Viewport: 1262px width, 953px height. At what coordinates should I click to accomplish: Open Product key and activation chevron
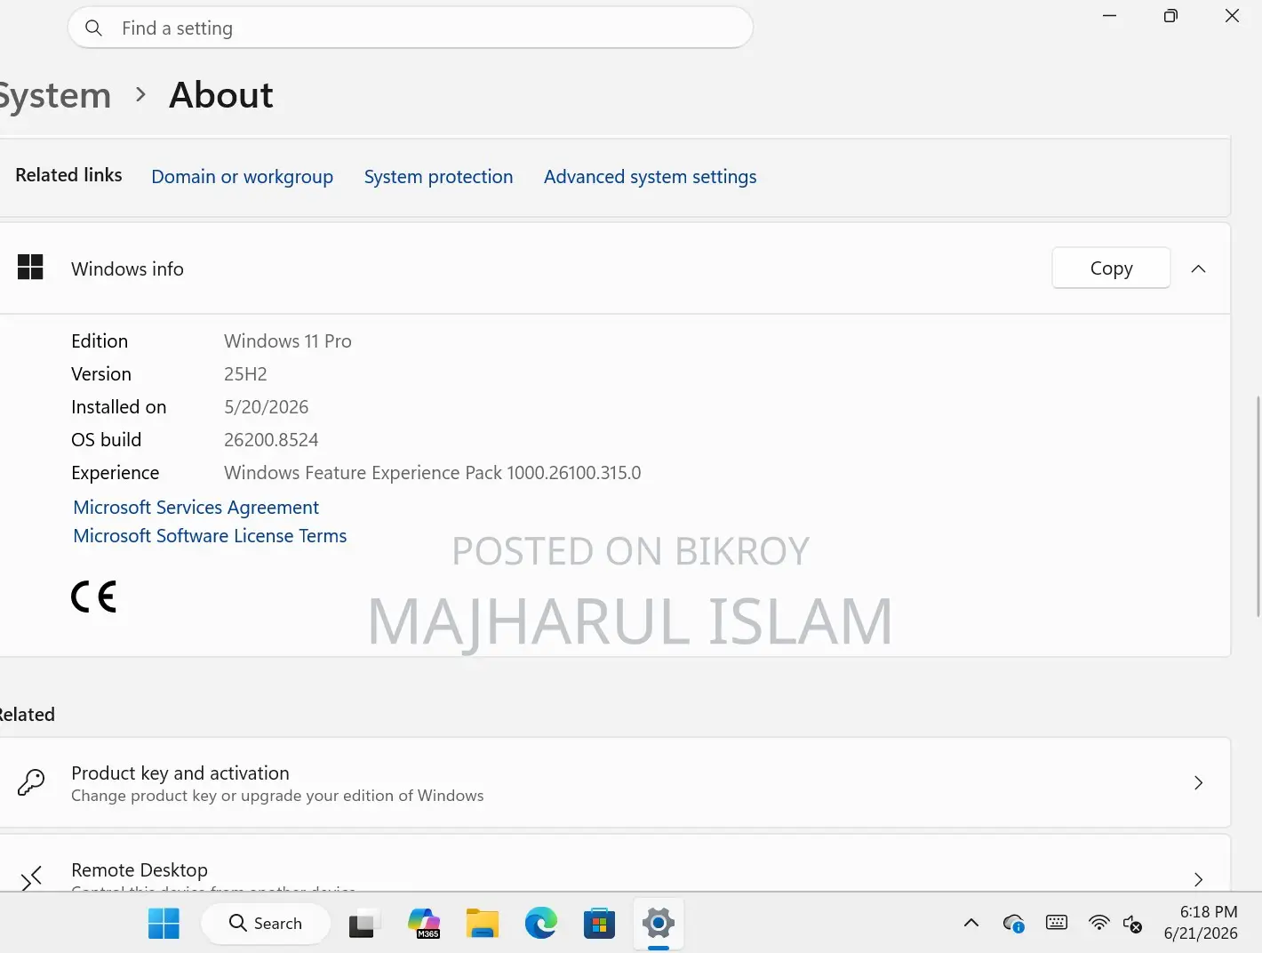pyautogui.click(x=1198, y=782)
